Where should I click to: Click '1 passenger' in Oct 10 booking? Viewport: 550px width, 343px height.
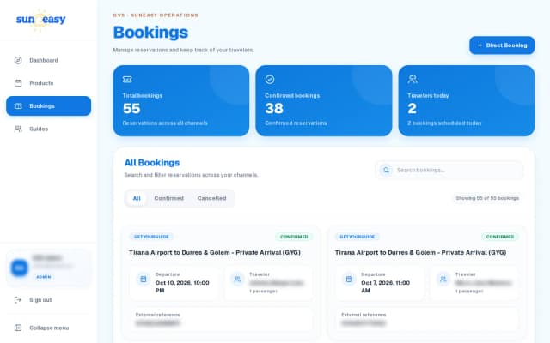263,292
